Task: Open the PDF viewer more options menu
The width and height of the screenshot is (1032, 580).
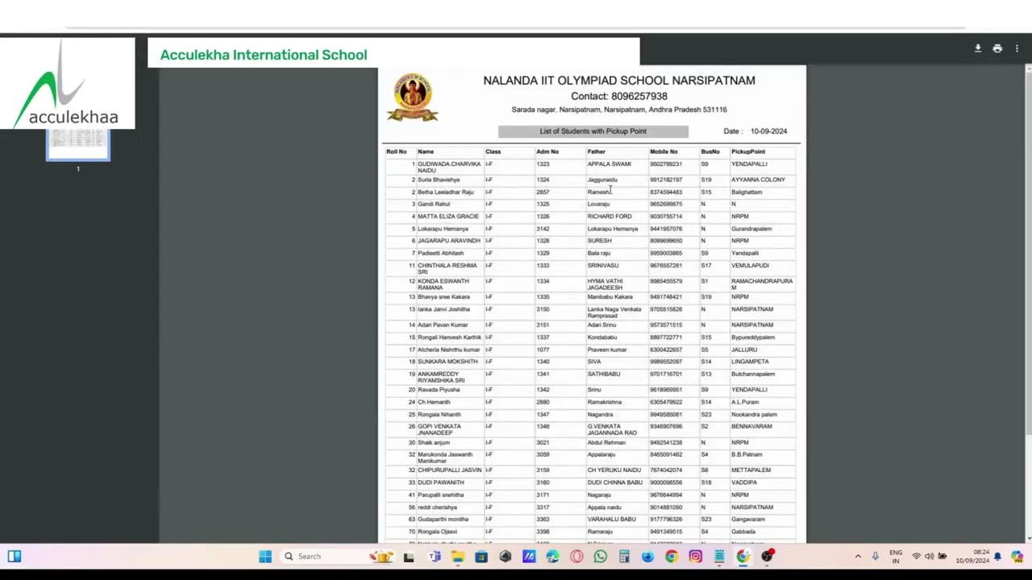Action: pyautogui.click(x=1017, y=48)
